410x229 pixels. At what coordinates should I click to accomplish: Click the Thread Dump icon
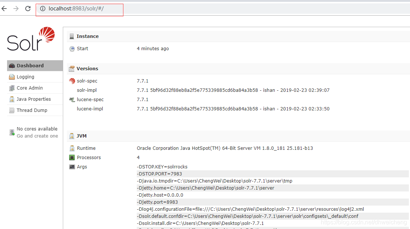tap(12, 110)
